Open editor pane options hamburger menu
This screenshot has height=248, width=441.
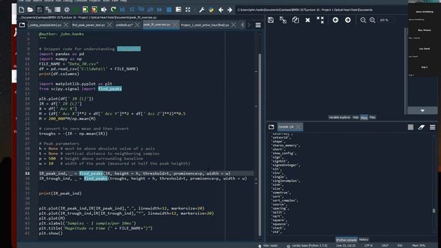coord(258,25)
